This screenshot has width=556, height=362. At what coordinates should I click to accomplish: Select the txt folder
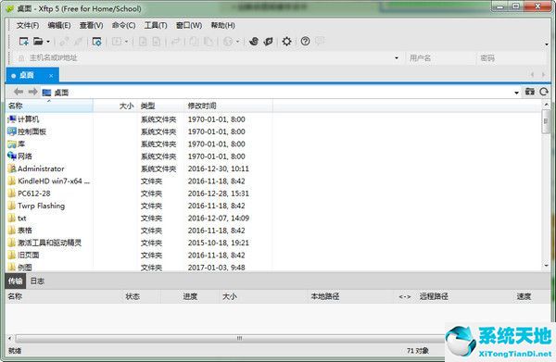[17, 218]
